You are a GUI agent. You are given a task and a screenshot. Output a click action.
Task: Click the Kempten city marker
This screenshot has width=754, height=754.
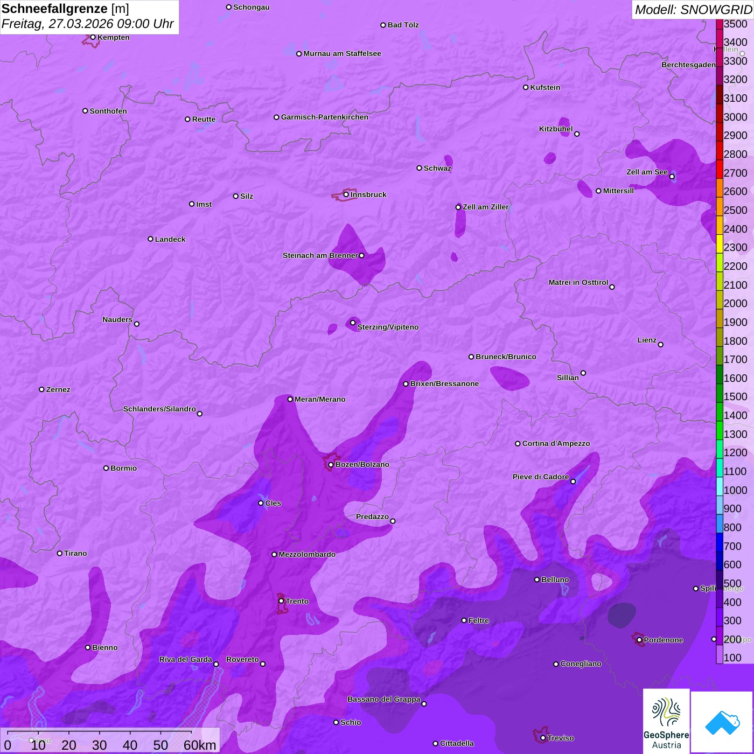93,37
